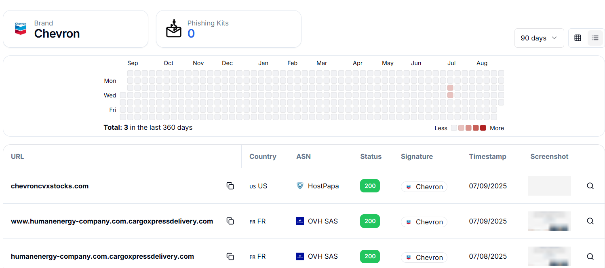Click the Total: 3 summary text
Image resolution: width=605 pixels, height=268 pixels.
pyautogui.click(x=148, y=127)
